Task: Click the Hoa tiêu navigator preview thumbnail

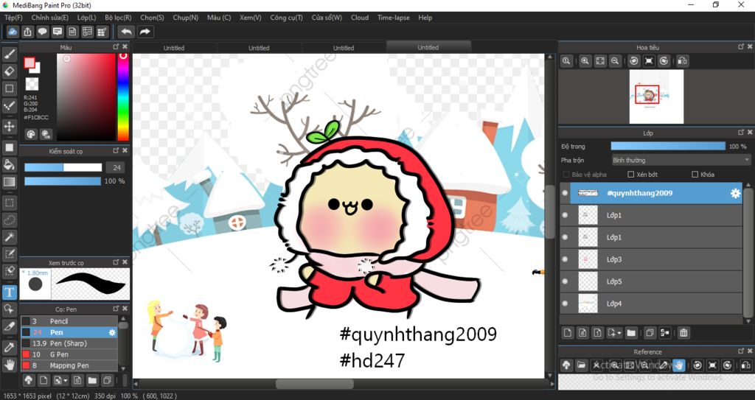Action: point(656,97)
